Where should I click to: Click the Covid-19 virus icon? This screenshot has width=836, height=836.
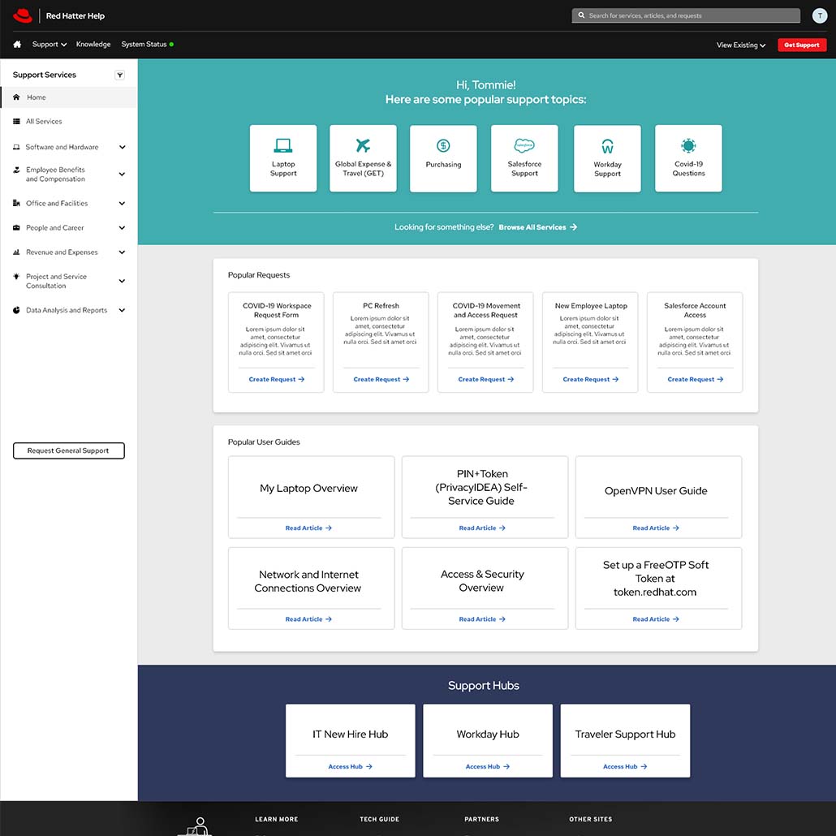click(688, 145)
